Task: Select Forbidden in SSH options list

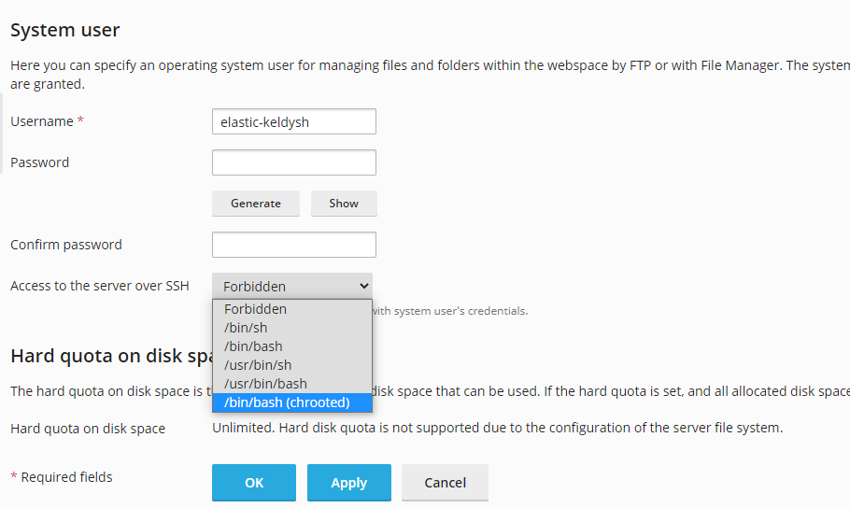Action: coord(292,309)
